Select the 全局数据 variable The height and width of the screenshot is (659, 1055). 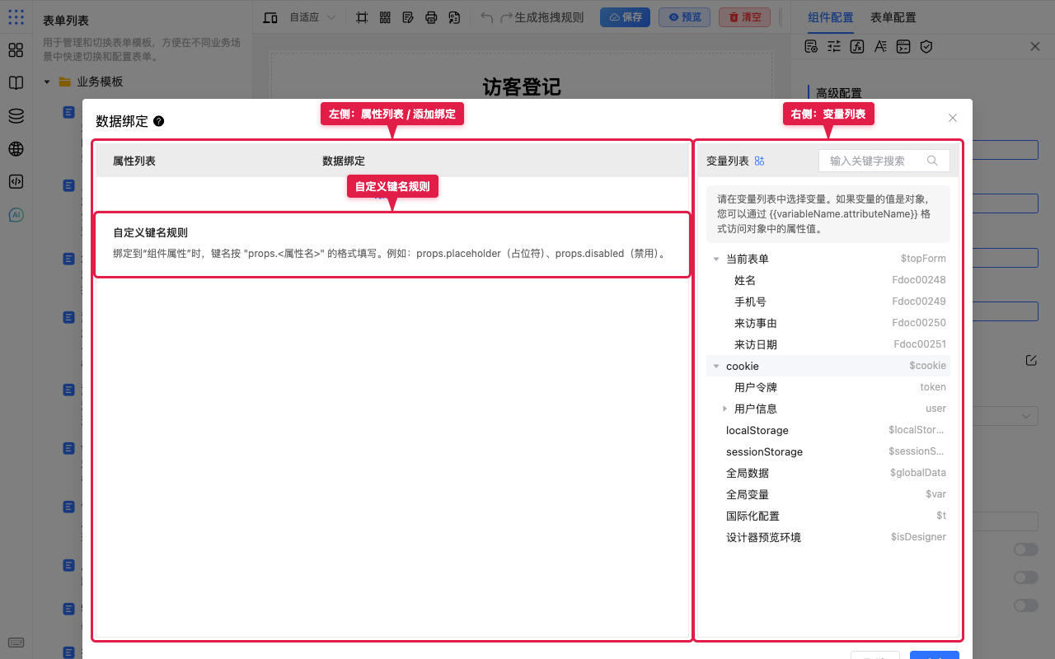pos(828,473)
